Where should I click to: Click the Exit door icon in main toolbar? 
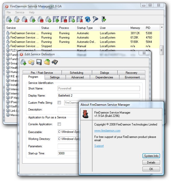point(104,19)
